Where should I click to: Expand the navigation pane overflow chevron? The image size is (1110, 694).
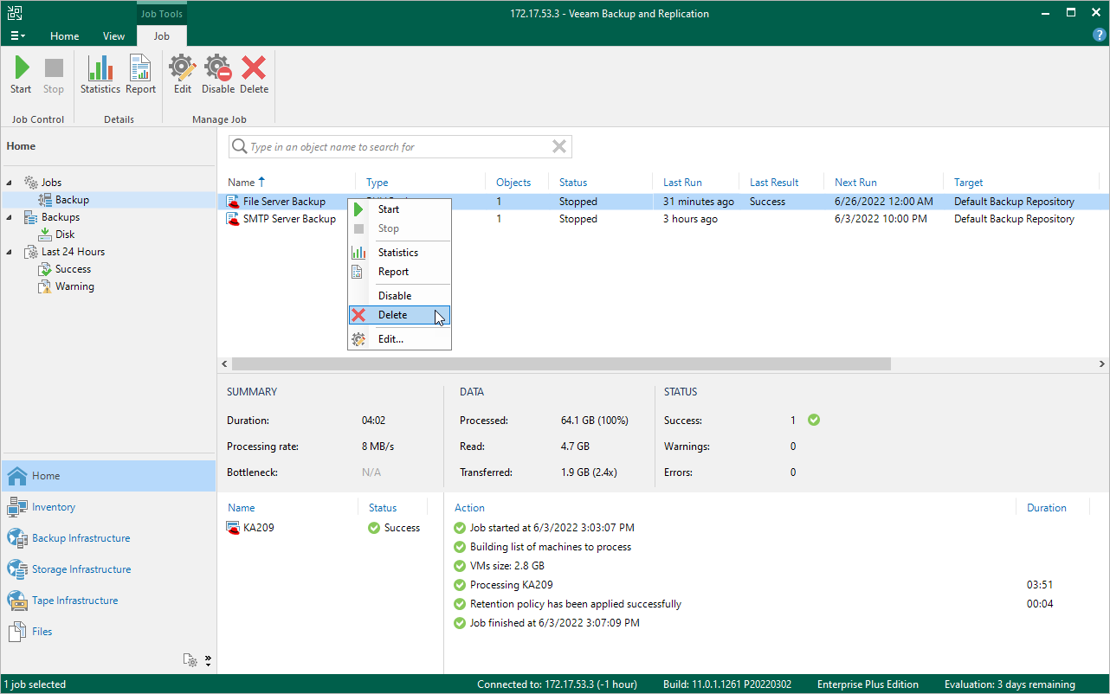208,661
